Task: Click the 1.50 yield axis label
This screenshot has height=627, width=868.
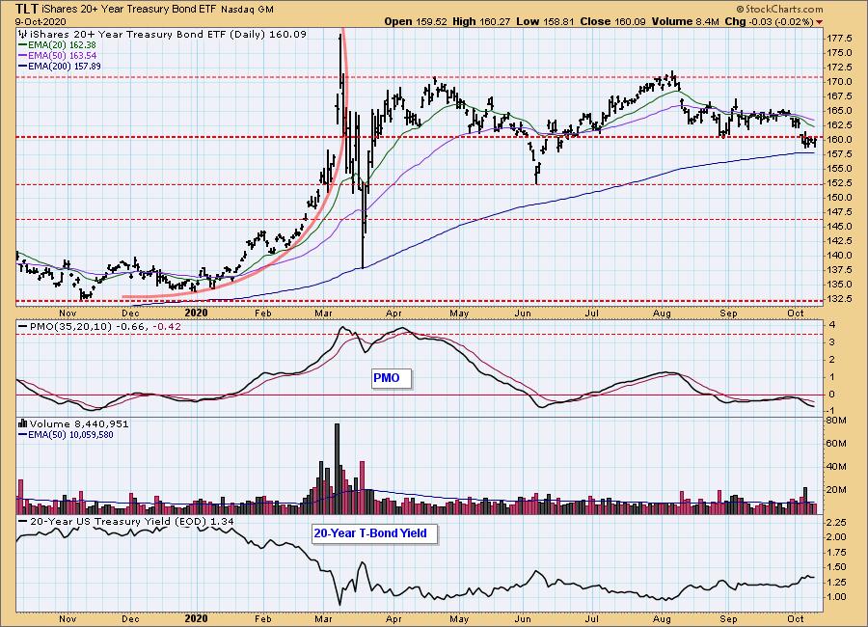Action: (835, 567)
